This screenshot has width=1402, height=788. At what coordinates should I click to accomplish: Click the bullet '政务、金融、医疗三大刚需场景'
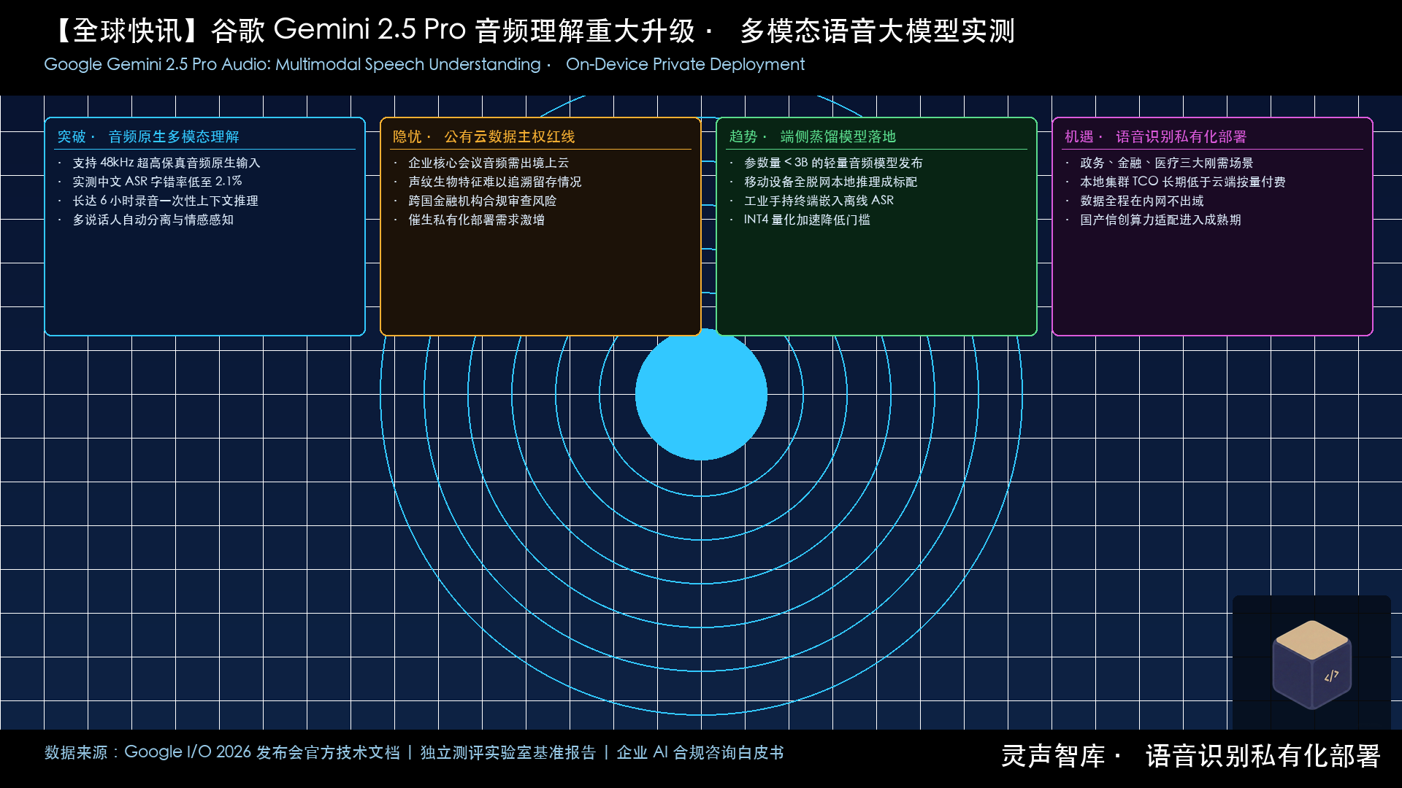coord(1167,163)
